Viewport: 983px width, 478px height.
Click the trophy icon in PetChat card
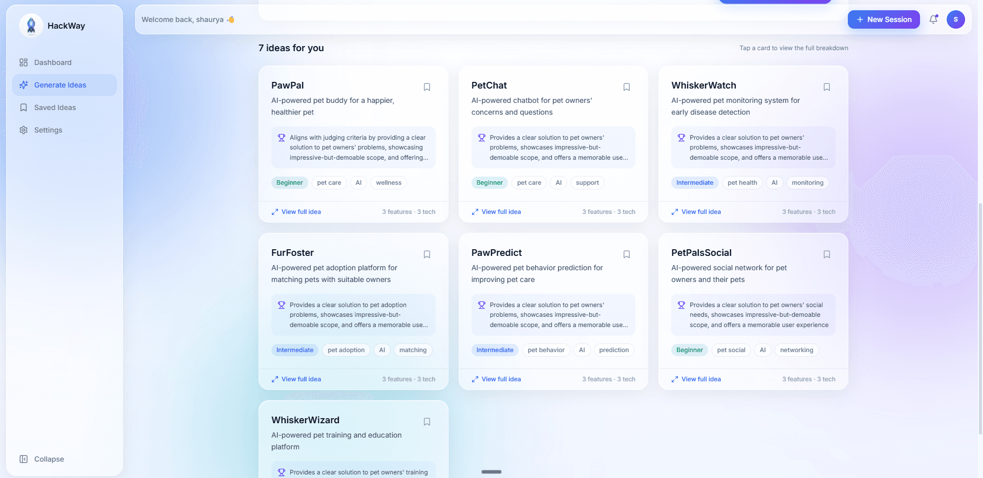click(x=482, y=138)
